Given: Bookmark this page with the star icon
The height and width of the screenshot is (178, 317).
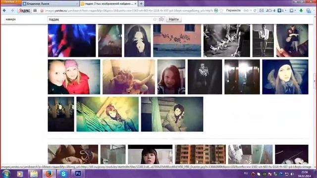Looking at the screenshot, I should (x=221, y=10).
